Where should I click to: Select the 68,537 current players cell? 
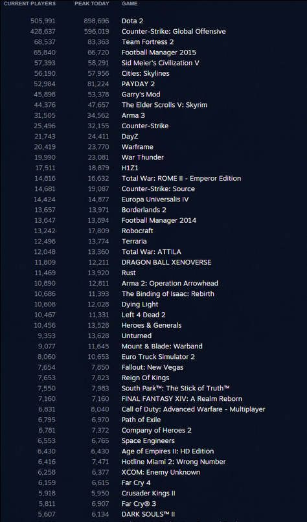pos(45,42)
